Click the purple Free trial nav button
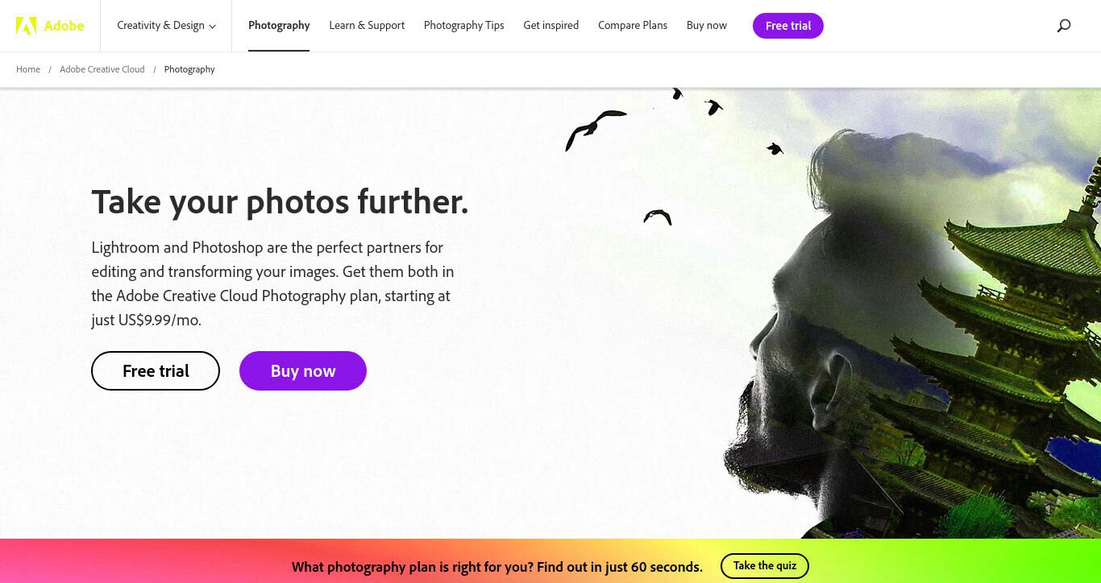This screenshot has height=583, width=1101. tap(788, 26)
